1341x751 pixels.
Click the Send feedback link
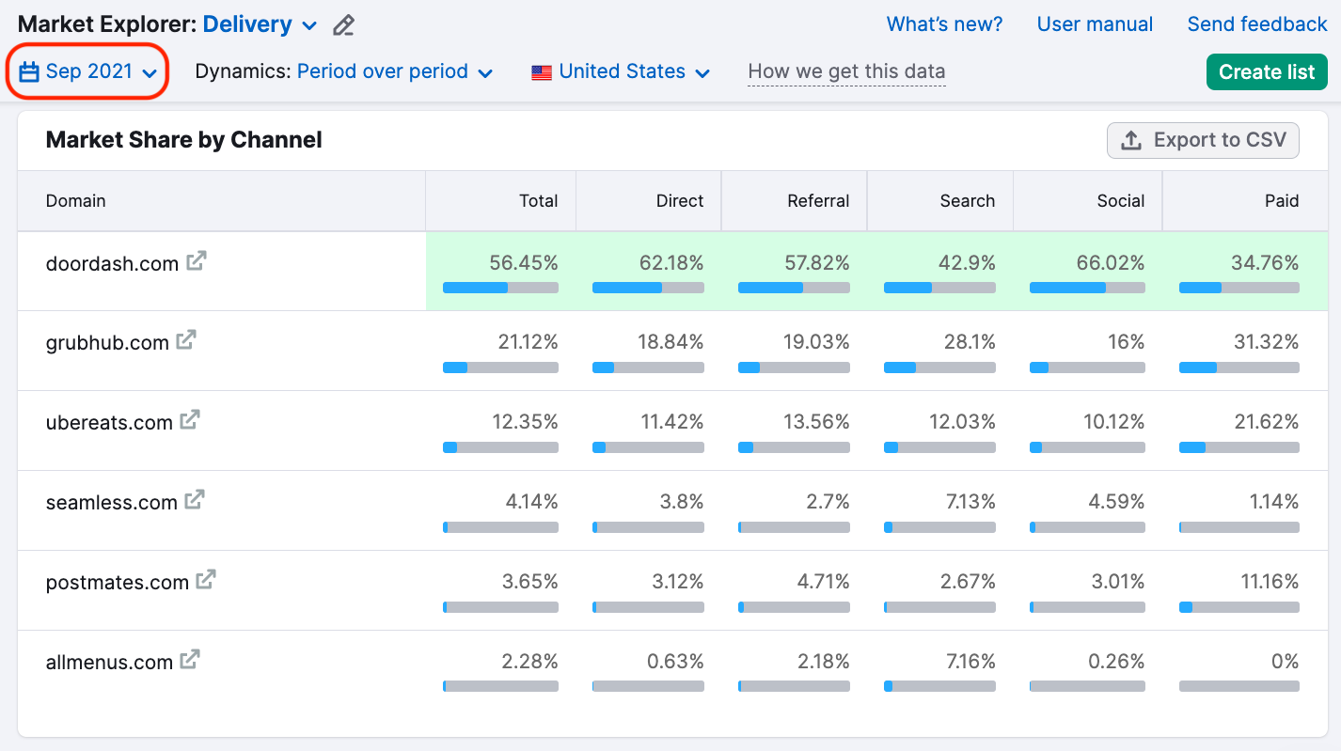[x=1257, y=24]
